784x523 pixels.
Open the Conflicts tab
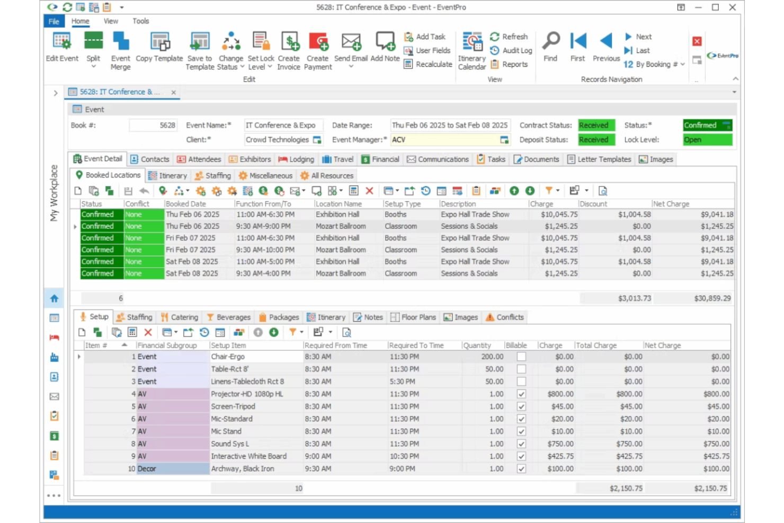[505, 317]
